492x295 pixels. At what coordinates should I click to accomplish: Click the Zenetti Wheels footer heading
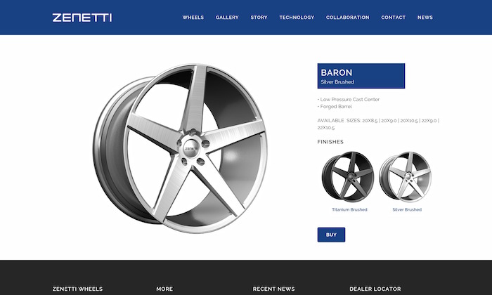tap(77, 289)
